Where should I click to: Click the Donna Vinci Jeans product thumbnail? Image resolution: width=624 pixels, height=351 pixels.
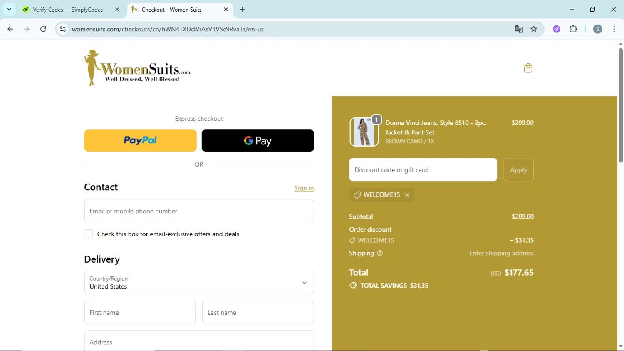pyautogui.click(x=364, y=132)
